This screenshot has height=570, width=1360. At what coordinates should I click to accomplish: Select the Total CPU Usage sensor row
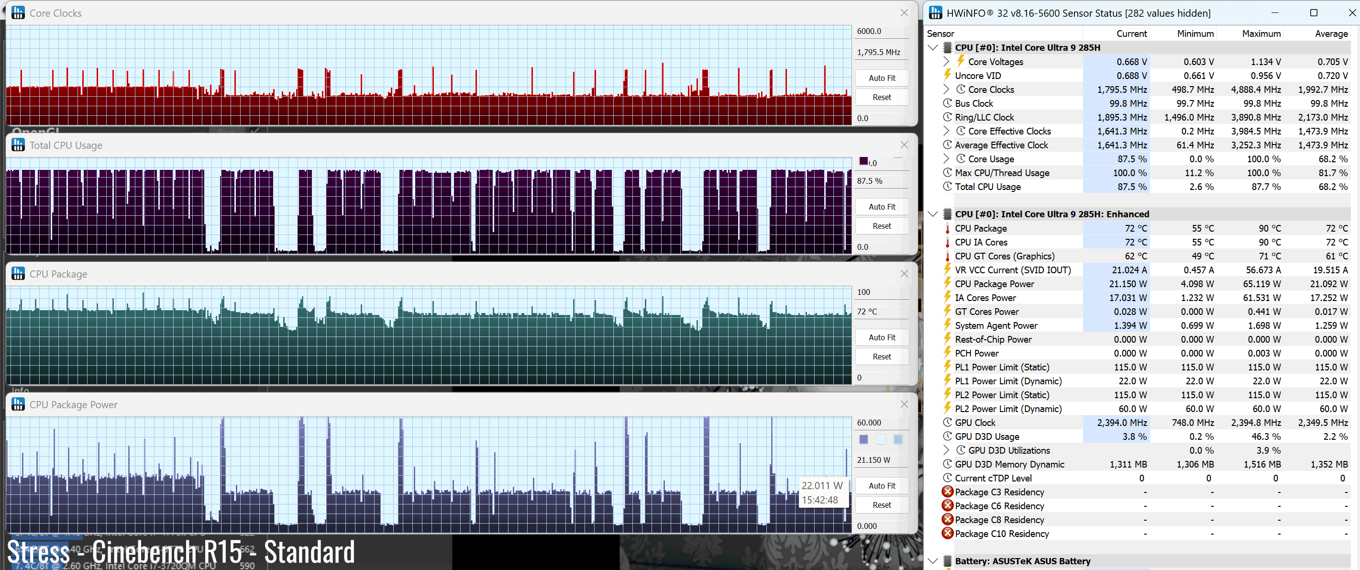[x=1138, y=187]
